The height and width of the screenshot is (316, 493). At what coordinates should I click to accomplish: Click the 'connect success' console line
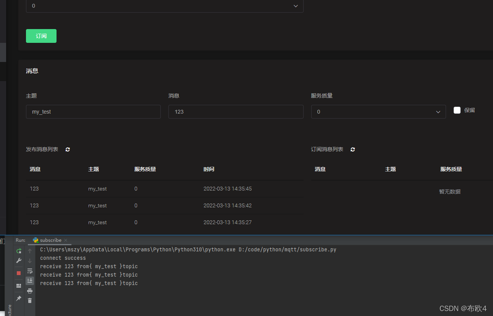[63, 258]
